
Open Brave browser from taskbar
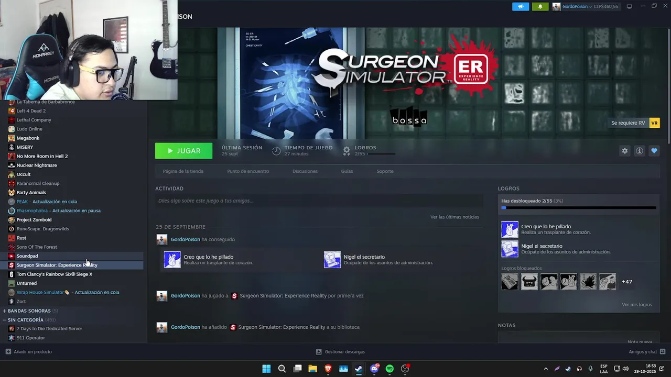click(x=328, y=369)
